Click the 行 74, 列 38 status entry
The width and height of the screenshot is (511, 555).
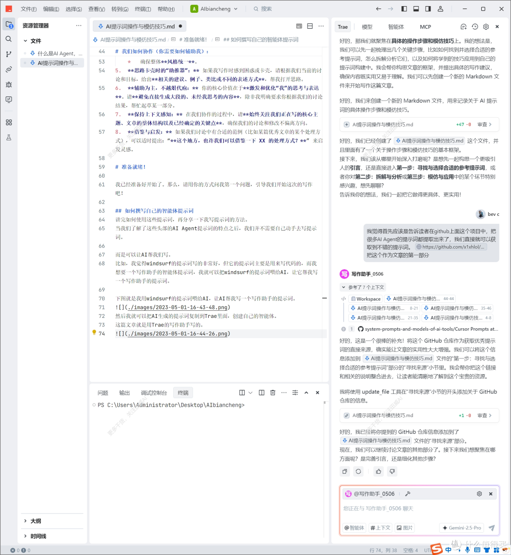(x=383, y=550)
